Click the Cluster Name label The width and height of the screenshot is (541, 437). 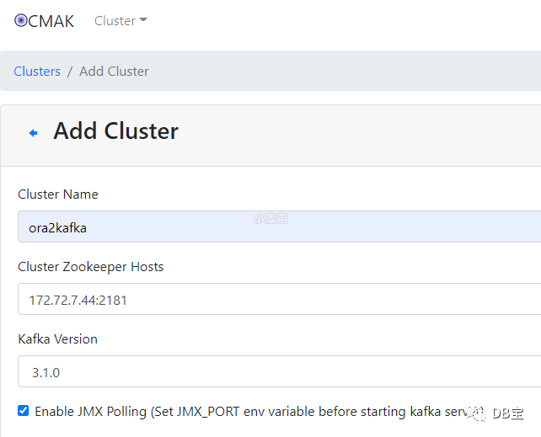[x=58, y=195]
